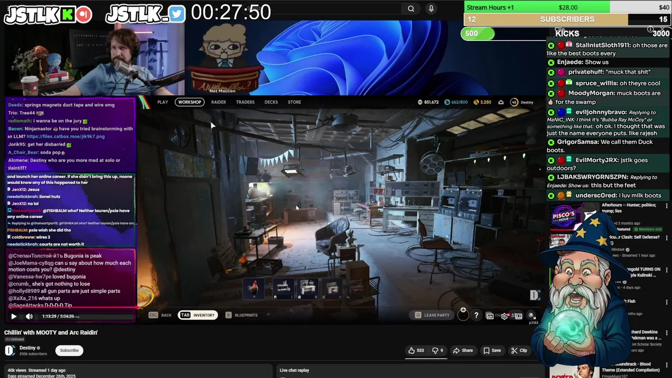The width and height of the screenshot is (672, 378).
Task: Activate voice search microphone icon
Action: (431, 8)
